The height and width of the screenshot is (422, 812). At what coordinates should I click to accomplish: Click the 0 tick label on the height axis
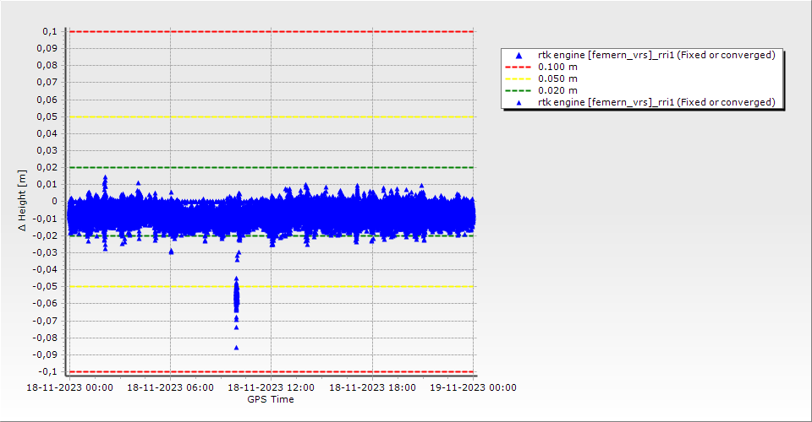pos(53,201)
